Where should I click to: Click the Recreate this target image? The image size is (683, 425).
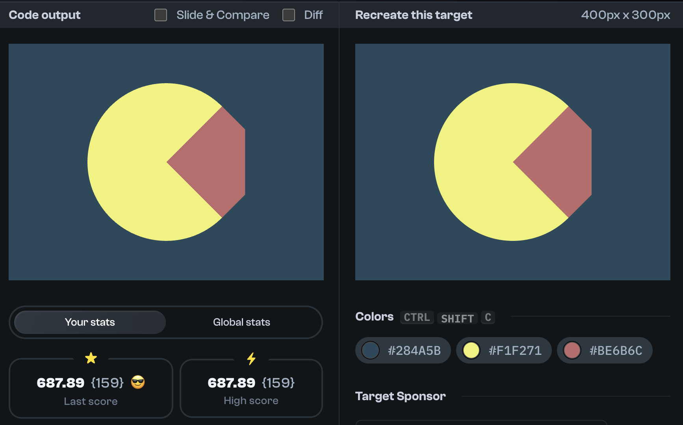coord(513,162)
